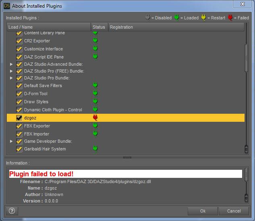The image size is (255, 221).
Task: Toggle the Customize Interface checkbox
Action: pyautogui.click(x=19, y=49)
